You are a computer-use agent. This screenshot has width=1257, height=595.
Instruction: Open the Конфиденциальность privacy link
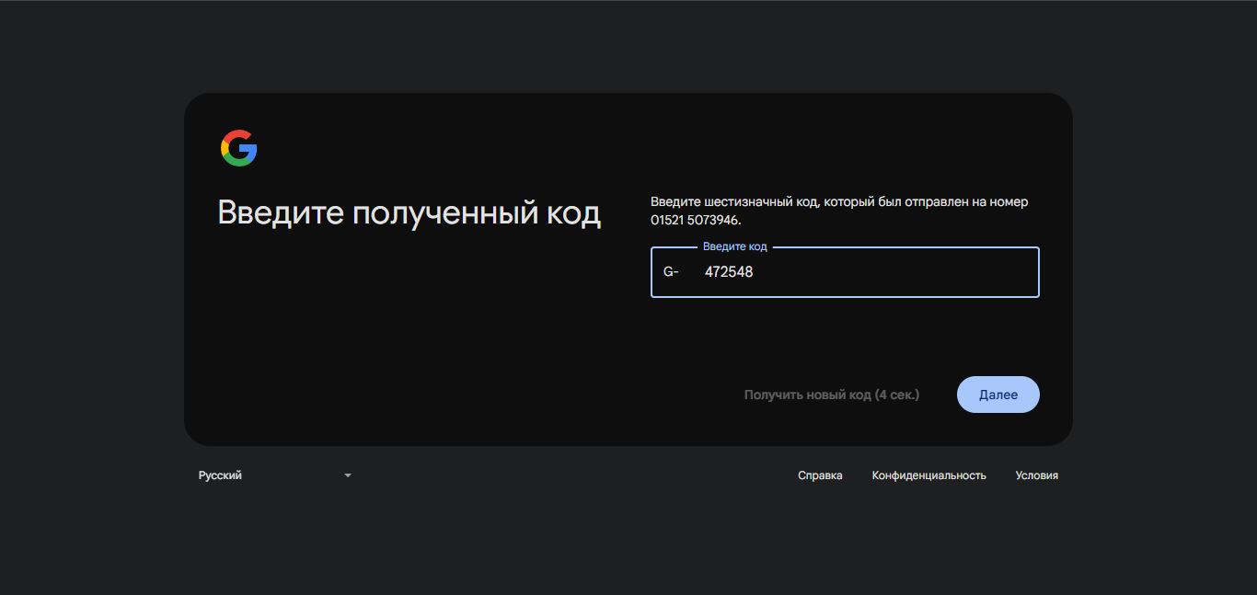(x=928, y=475)
